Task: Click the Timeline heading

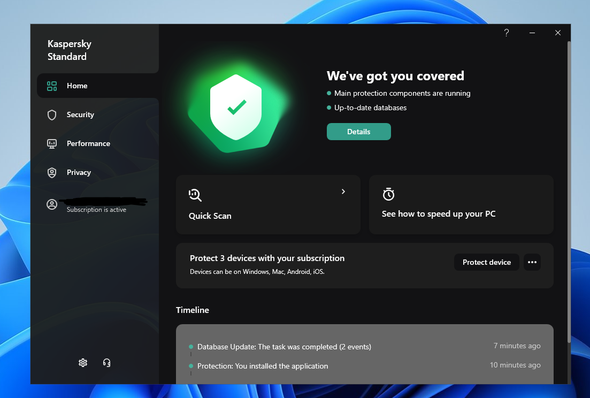Action: coord(192,310)
